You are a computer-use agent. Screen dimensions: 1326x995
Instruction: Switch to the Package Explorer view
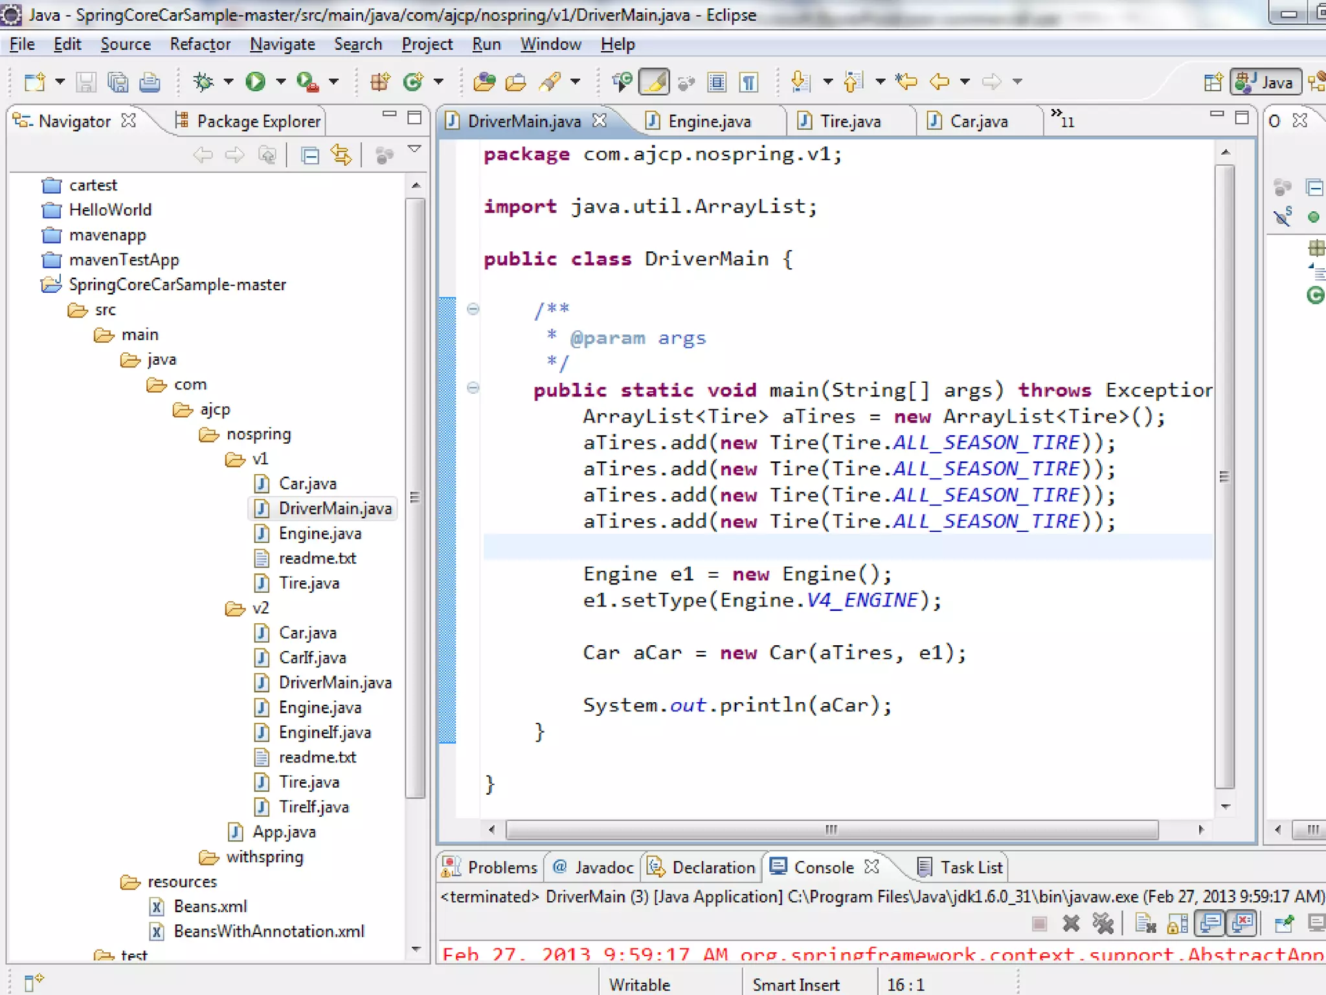pyautogui.click(x=257, y=121)
